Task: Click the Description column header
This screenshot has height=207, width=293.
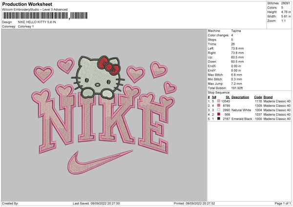Action: click(240, 97)
